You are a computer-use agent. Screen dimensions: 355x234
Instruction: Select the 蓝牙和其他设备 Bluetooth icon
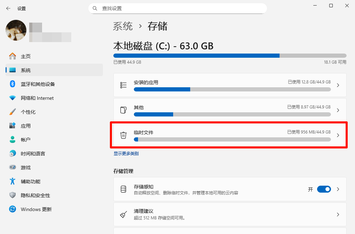(13, 84)
